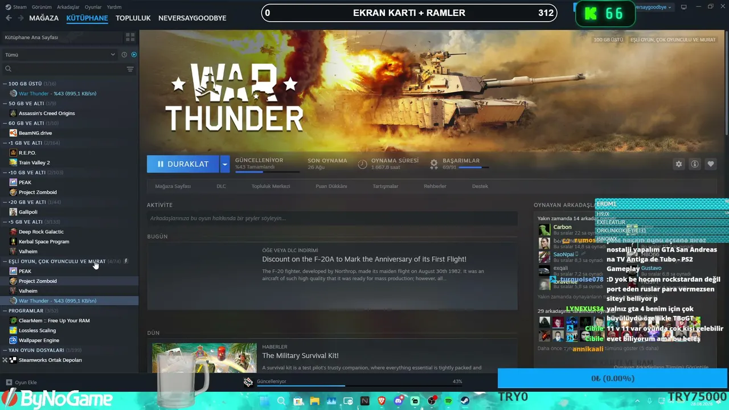
Task: Open Discord from the Windows taskbar
Action: [399, 401]
